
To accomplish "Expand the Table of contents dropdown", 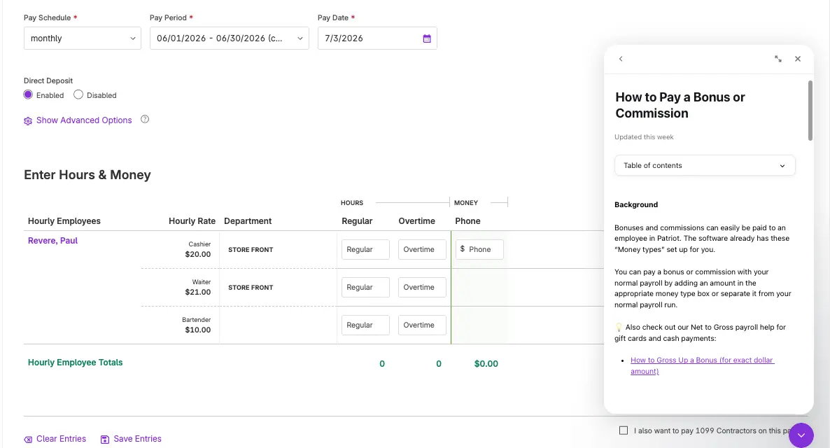I will click(x=705, y=165).
